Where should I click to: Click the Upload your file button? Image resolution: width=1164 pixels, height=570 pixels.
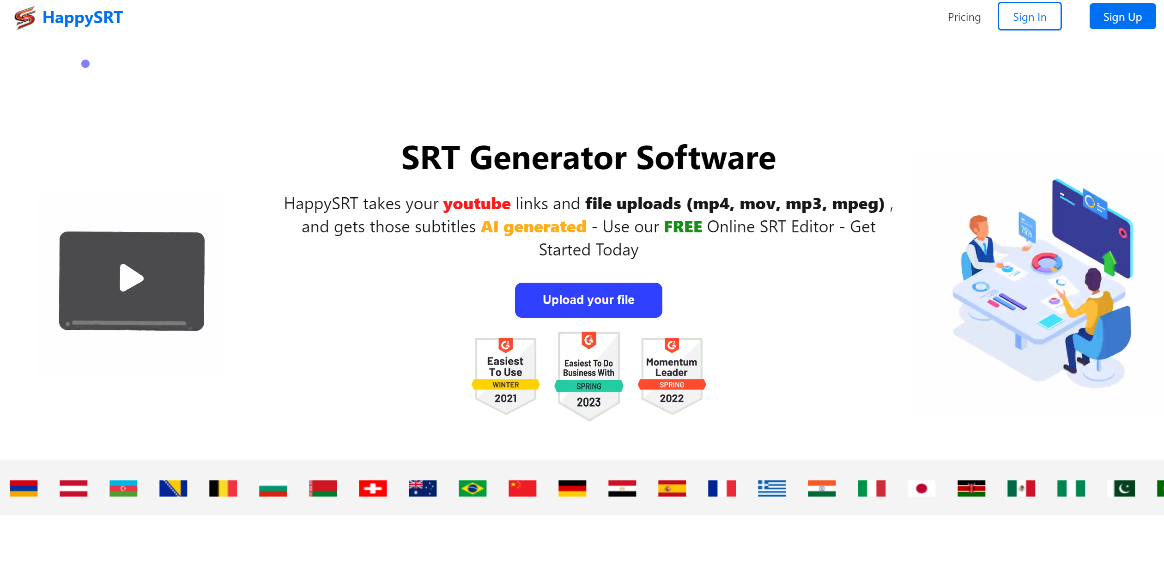pyautogui.click(x=588, y=300)
